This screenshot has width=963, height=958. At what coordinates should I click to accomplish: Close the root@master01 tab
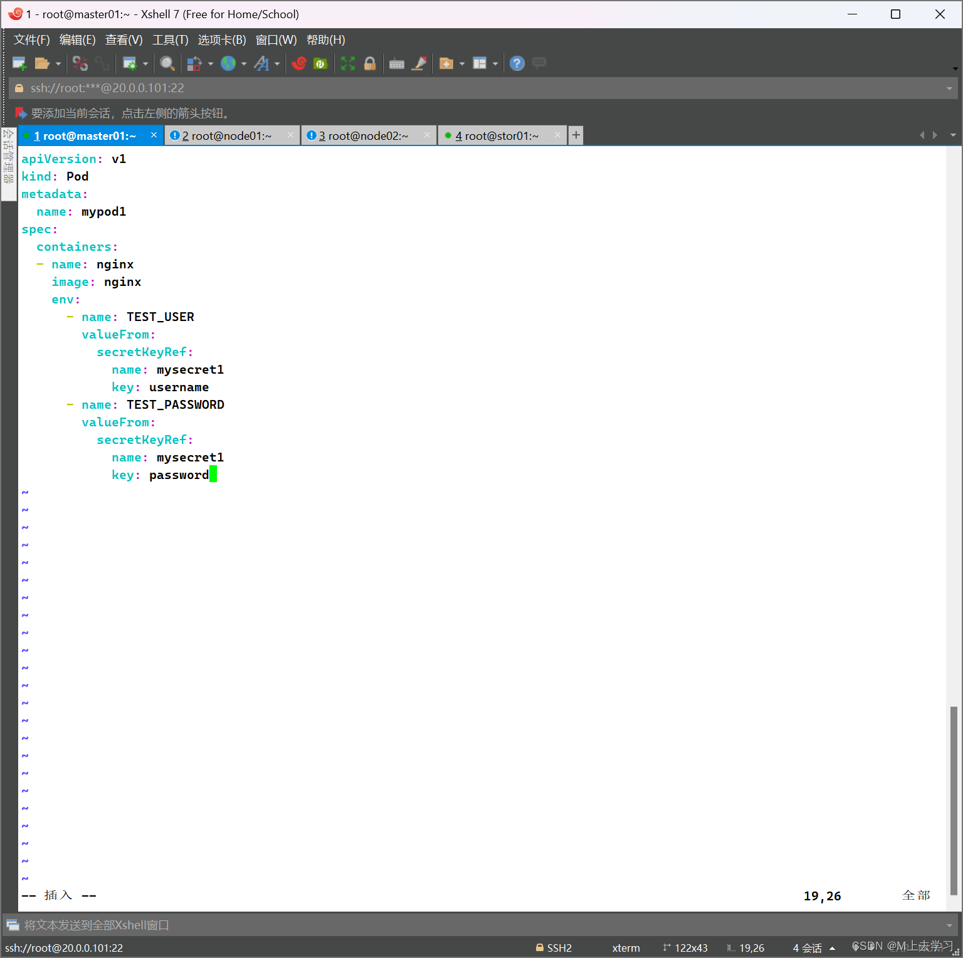(154, 135)
